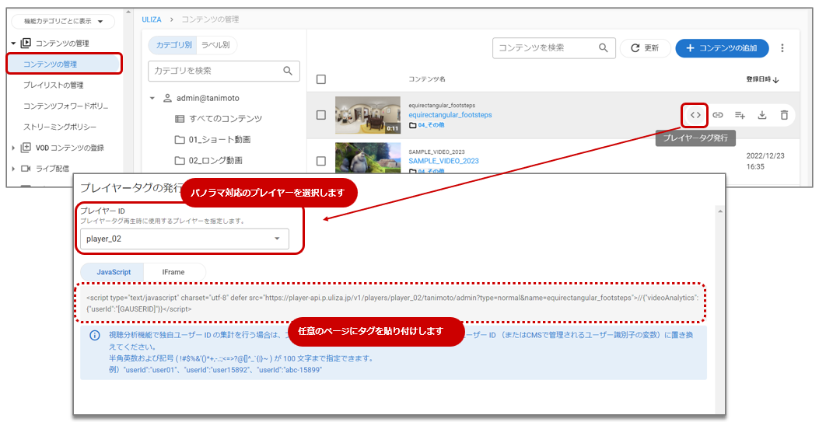This screenshot has height=422, width=819.
Task: Click the player tag issue icon
Action: (x=695, y=115)
